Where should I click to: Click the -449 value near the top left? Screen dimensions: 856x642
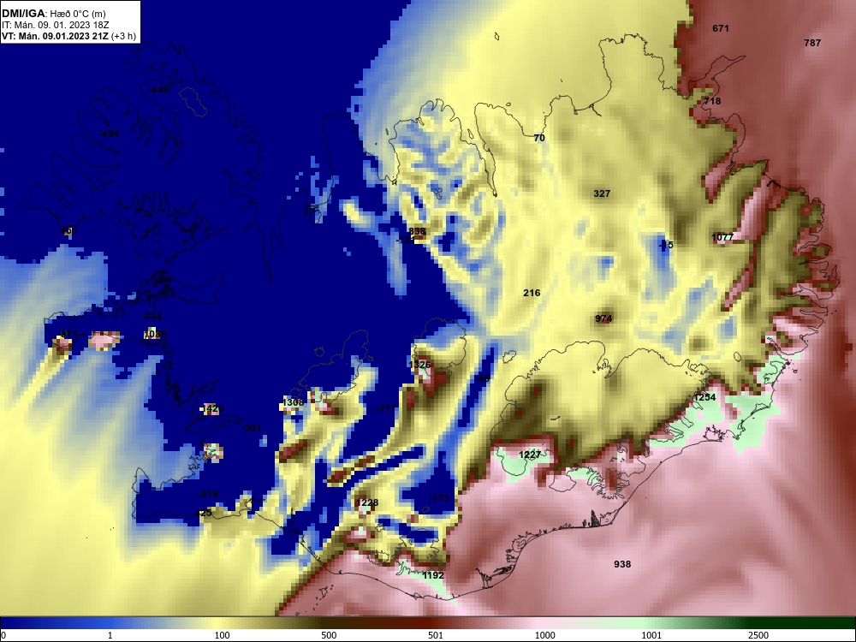[159, 90]
